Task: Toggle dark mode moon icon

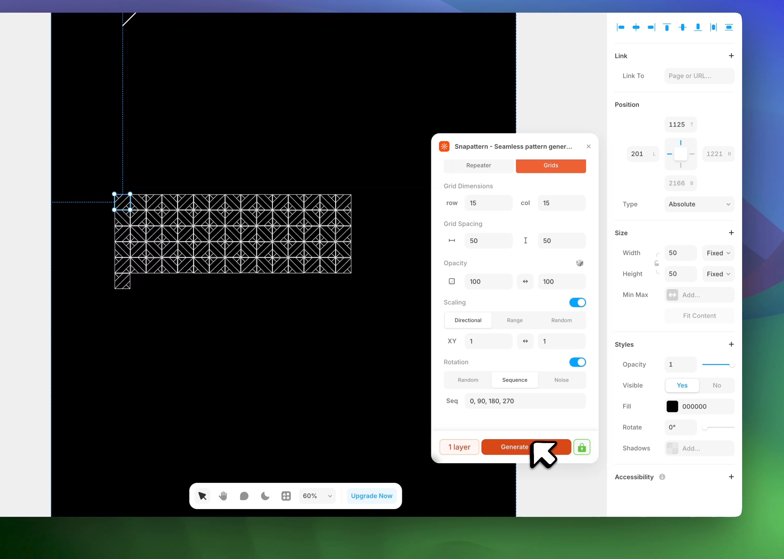Action: (x=265, y=496)
